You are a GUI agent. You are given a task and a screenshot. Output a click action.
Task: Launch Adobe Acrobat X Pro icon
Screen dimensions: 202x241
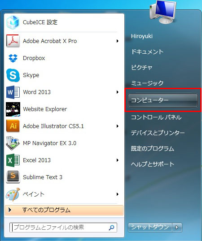coord(13,41)
